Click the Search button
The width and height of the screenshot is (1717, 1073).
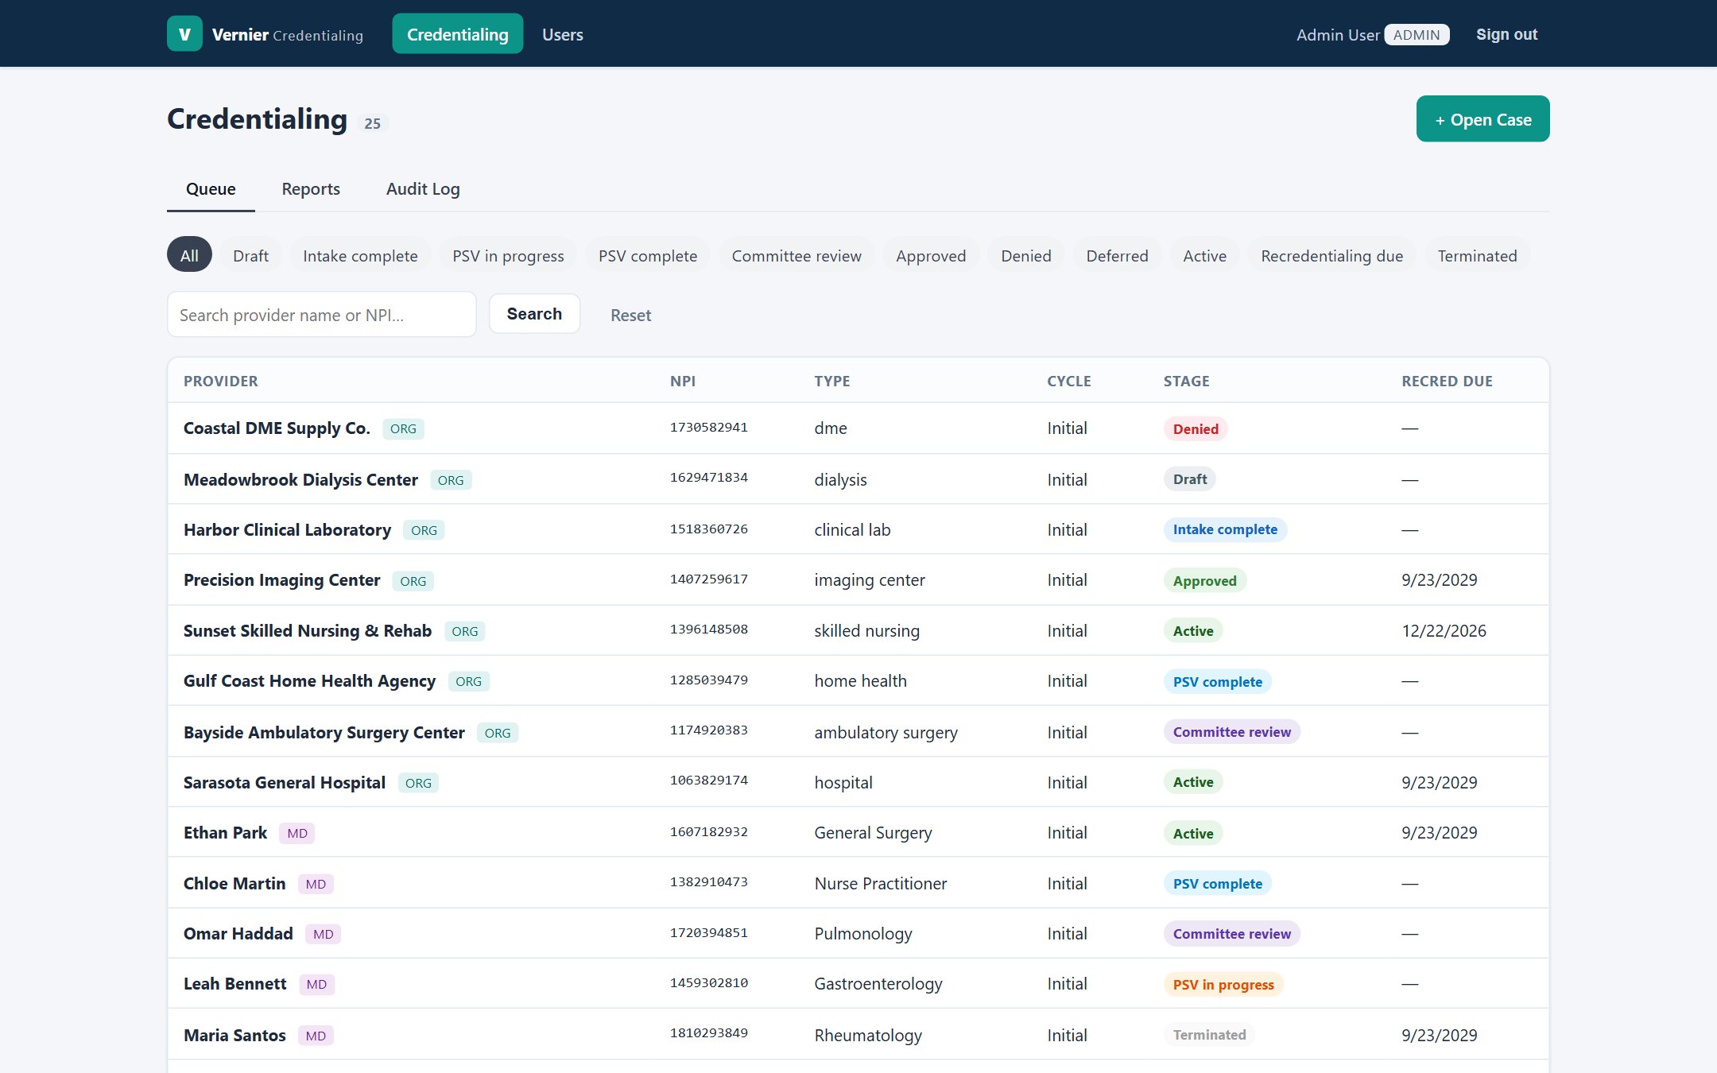(534, 314)
